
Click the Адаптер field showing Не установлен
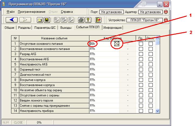tap(151, 12)
